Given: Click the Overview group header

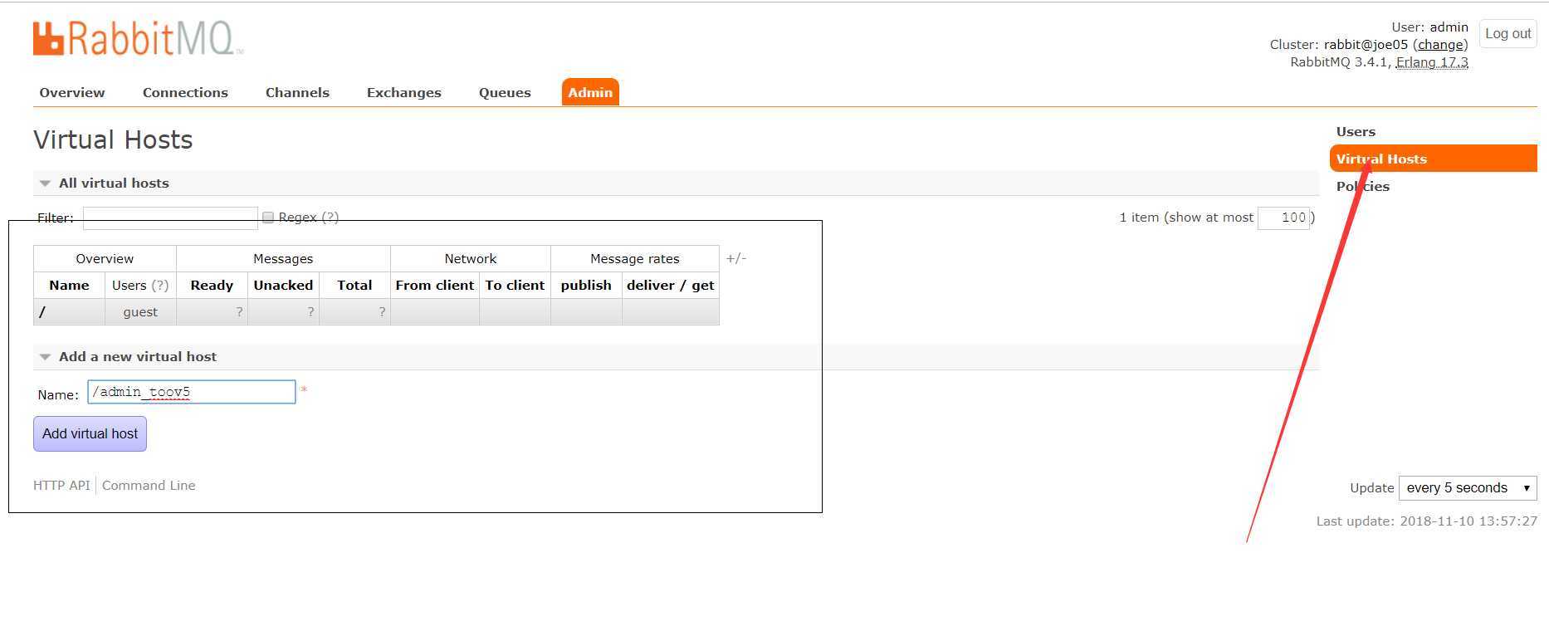Looking at the screenshot, I should coord(105,258).
